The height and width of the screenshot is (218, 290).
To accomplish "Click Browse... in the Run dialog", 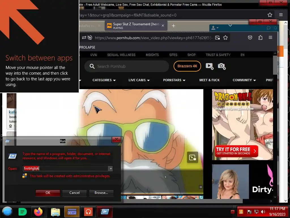I will [x=101, y=193].
